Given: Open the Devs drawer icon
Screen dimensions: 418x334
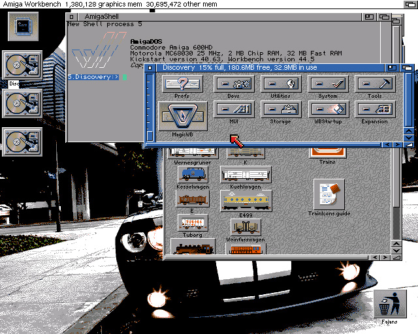Looking at the screenshot, I should point(234,83).
